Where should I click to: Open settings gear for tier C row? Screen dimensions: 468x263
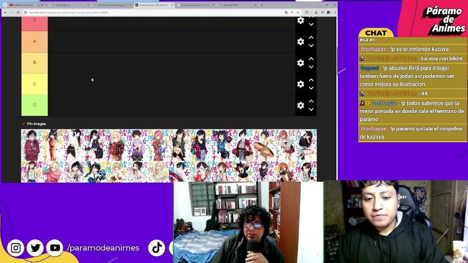pyautogui.click(x=301, y=84)
